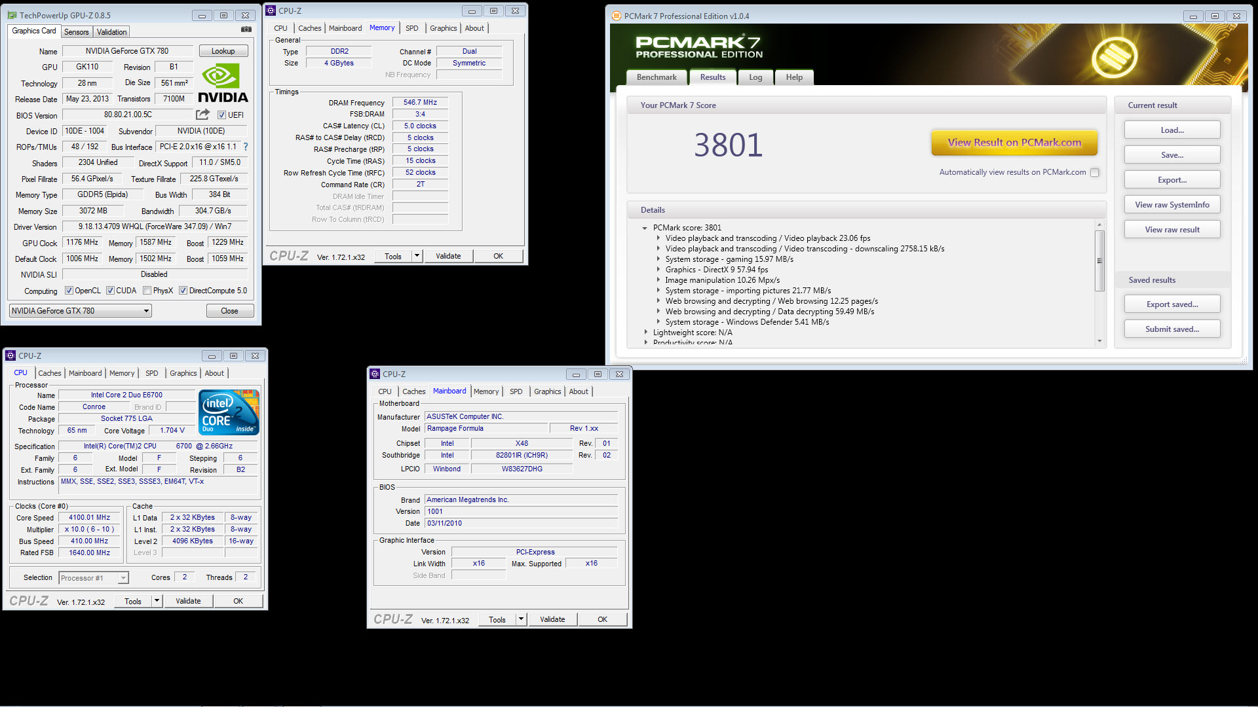1258x707 pixels.
Task: Toggle the CUDA computing checkbox
Action: coord(111,291)
